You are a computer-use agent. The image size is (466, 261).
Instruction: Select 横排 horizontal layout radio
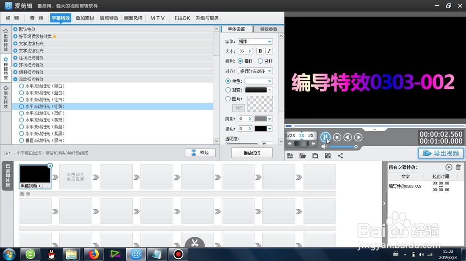point(240,61)
